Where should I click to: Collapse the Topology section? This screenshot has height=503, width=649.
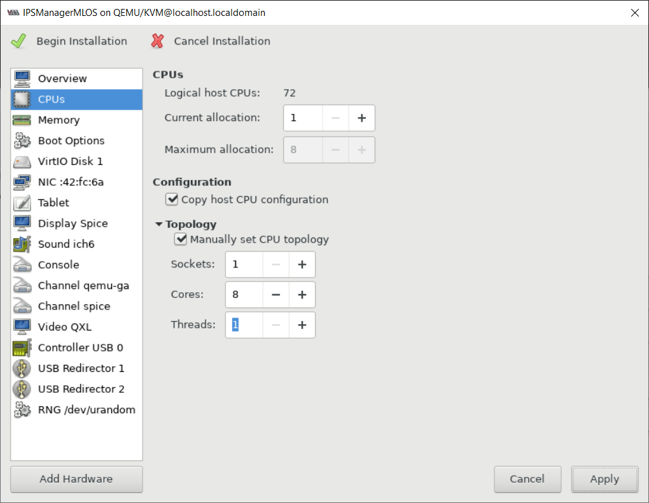[158, 224]
